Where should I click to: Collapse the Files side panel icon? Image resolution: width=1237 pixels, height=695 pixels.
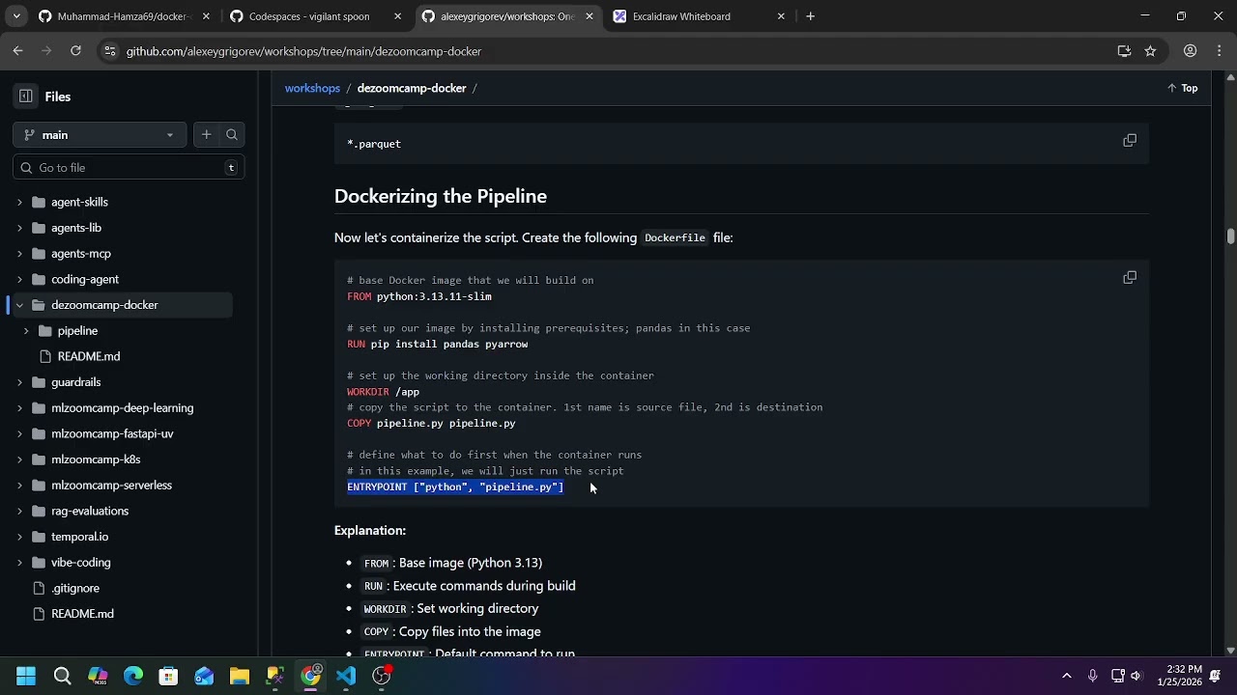point(26,97)
